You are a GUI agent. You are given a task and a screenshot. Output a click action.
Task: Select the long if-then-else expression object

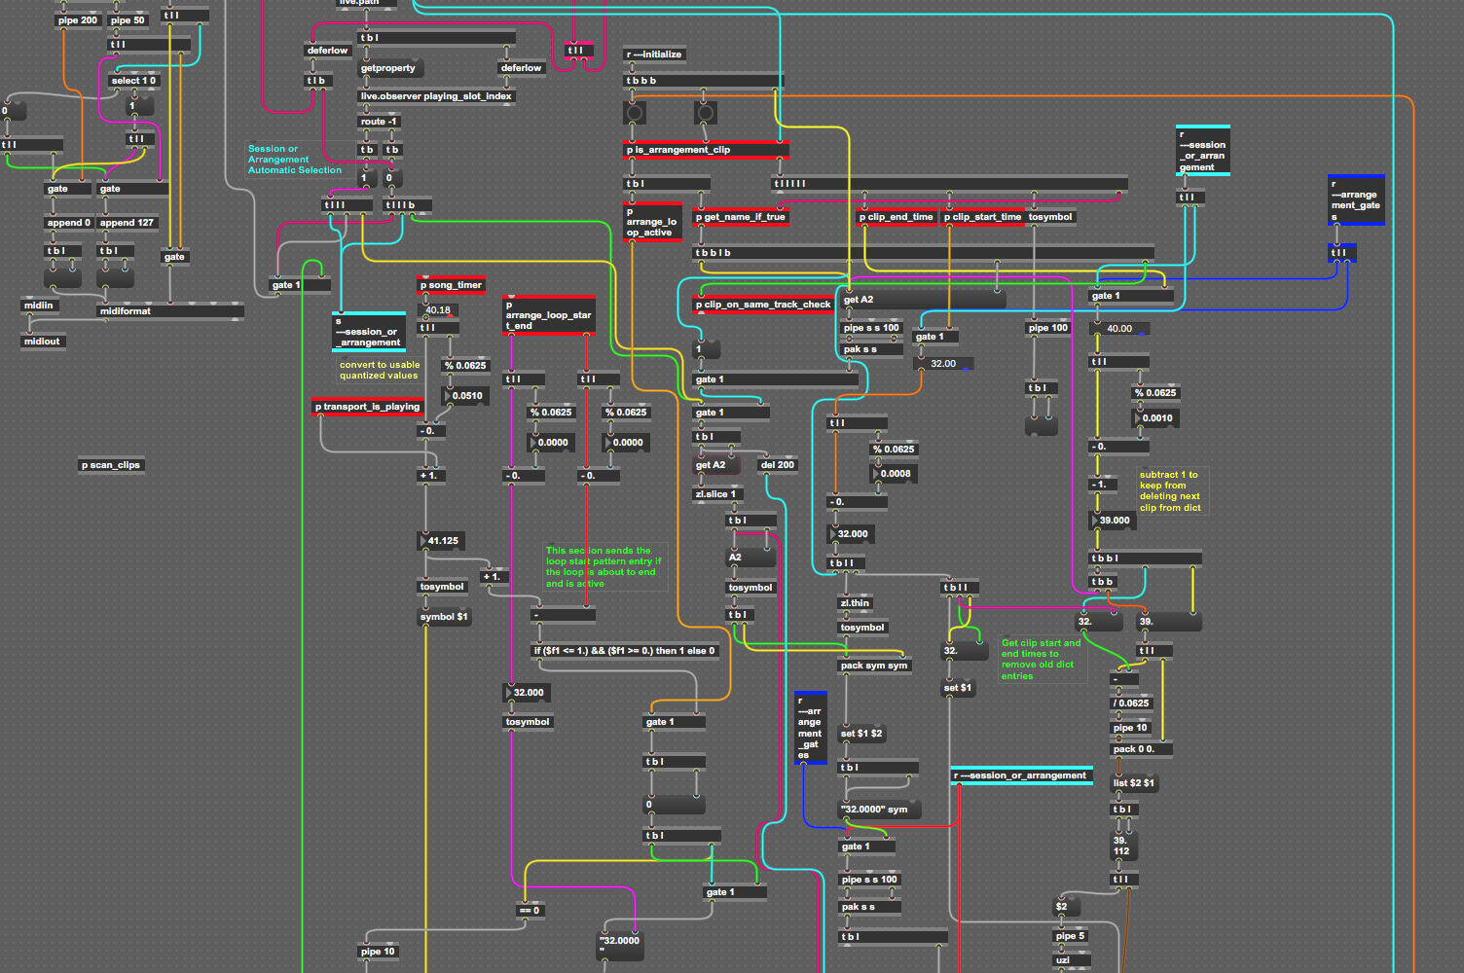pos(624,651)
